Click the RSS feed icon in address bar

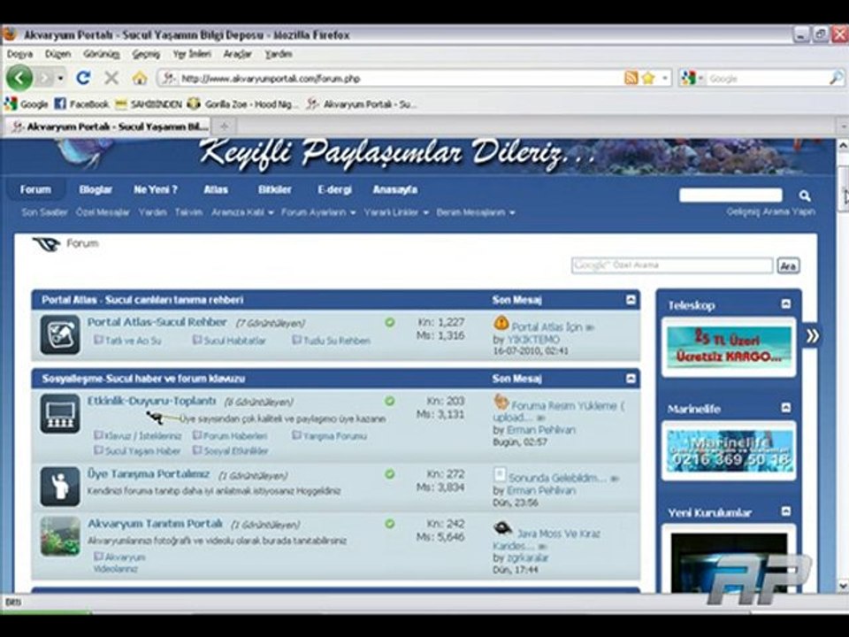coord(631,78)
